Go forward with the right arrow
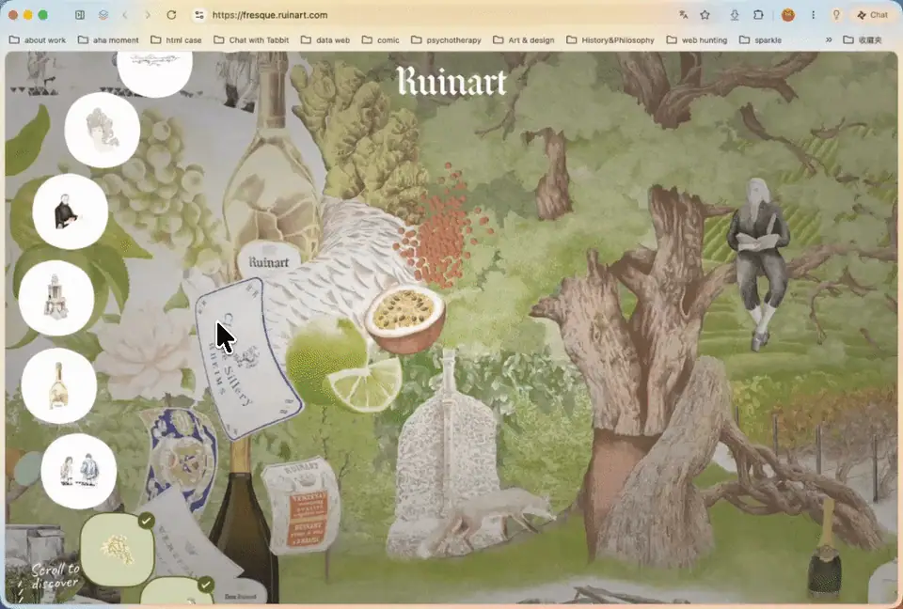Viewport: 903px width, 609px height. [x=148, y=15]
